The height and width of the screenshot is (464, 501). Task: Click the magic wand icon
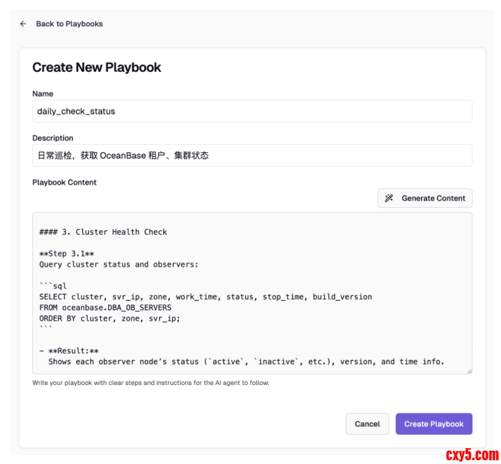pyautogui.click(x=389, y=198)
